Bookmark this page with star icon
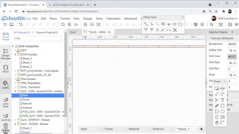This screenshot has height=134, width=239. 216,12
